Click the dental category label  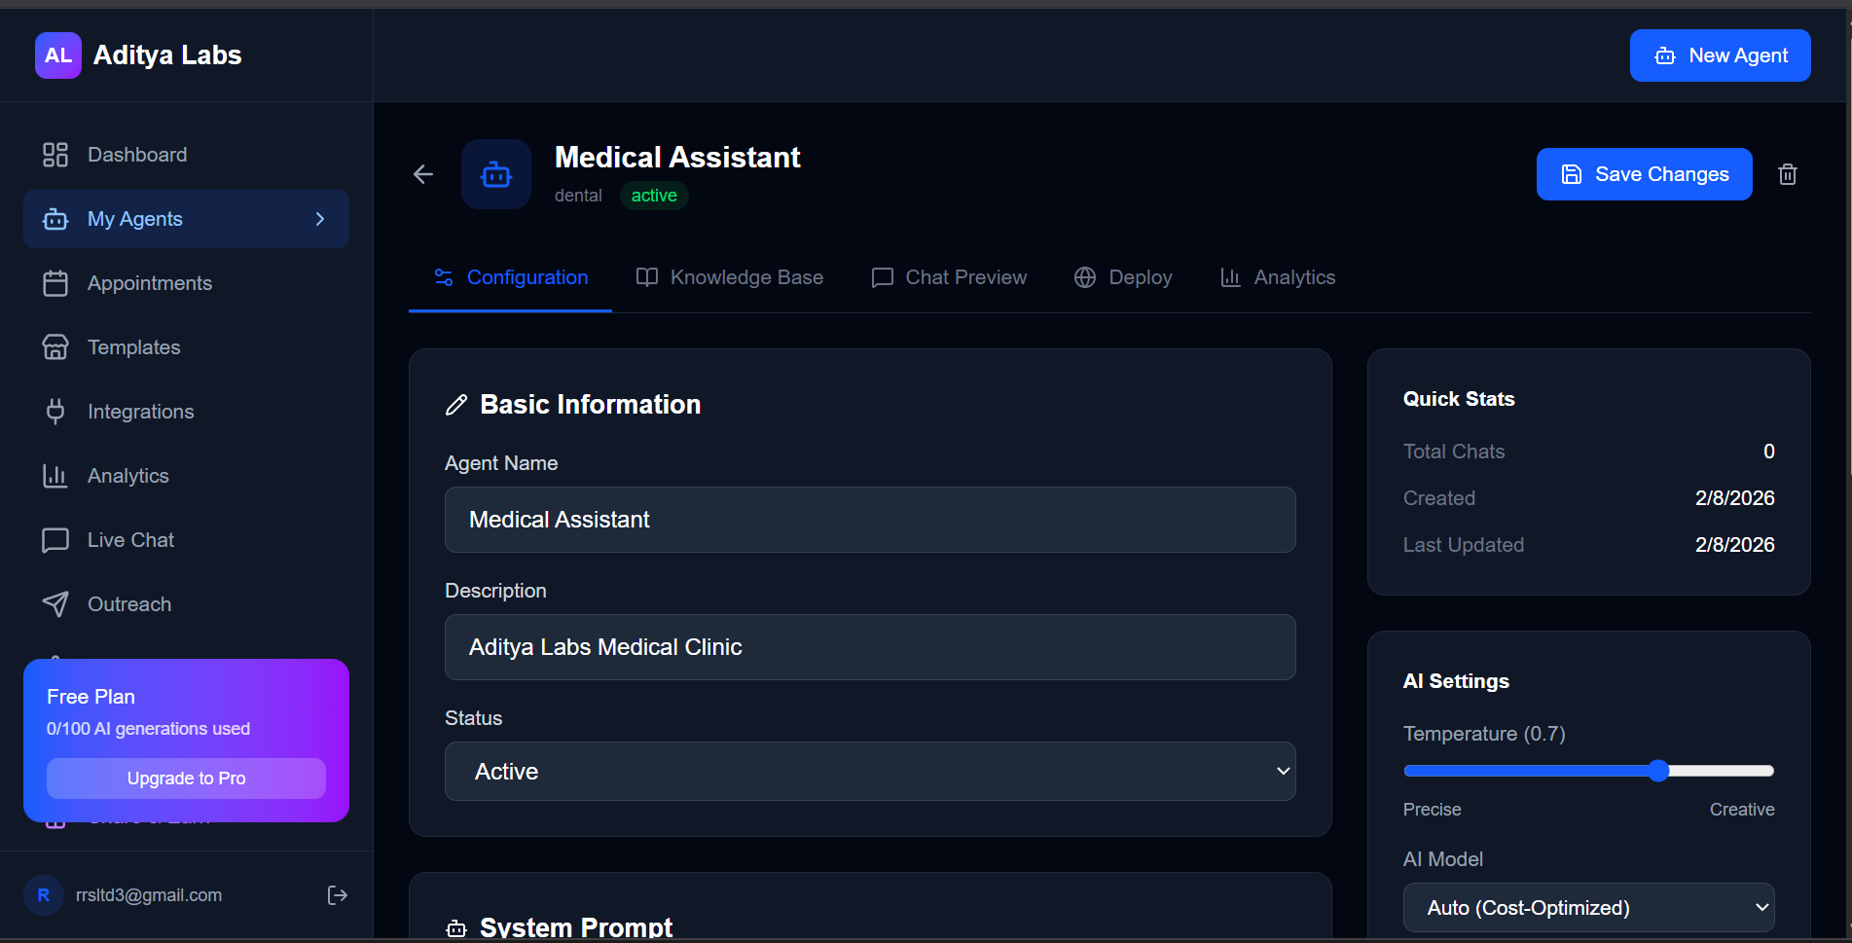(578, 196)
